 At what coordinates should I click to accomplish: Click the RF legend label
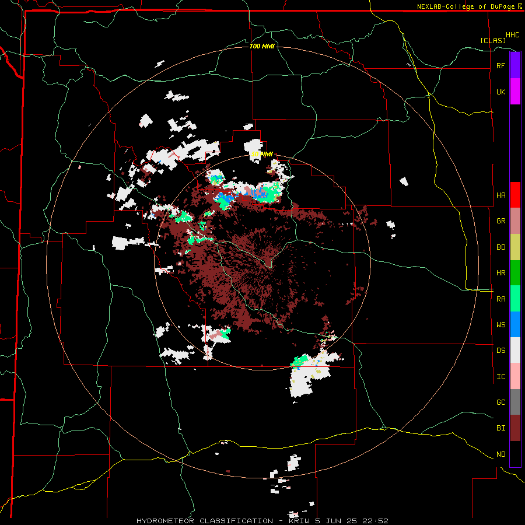(x=501, y=65)
